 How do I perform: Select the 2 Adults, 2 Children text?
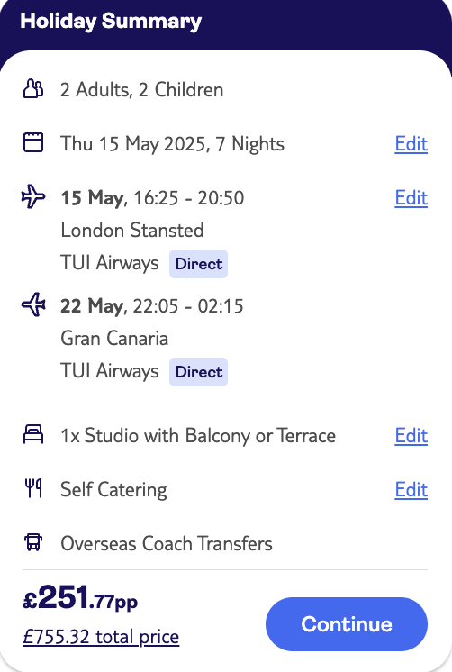click(x=141, y=90)
